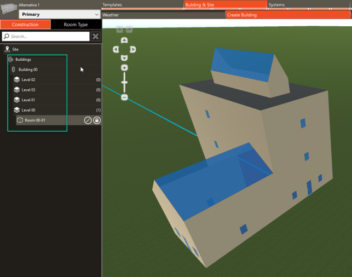The width and height of the screenshot is (352, 277).
Task: Pan the 3D view down with the arrow
Action: 124,58
